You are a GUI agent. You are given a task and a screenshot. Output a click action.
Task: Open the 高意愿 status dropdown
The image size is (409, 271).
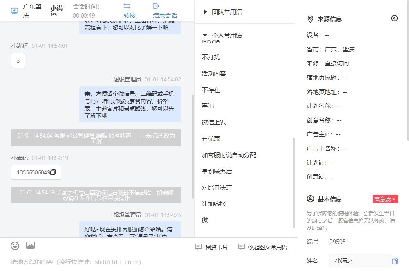[385, 199]
